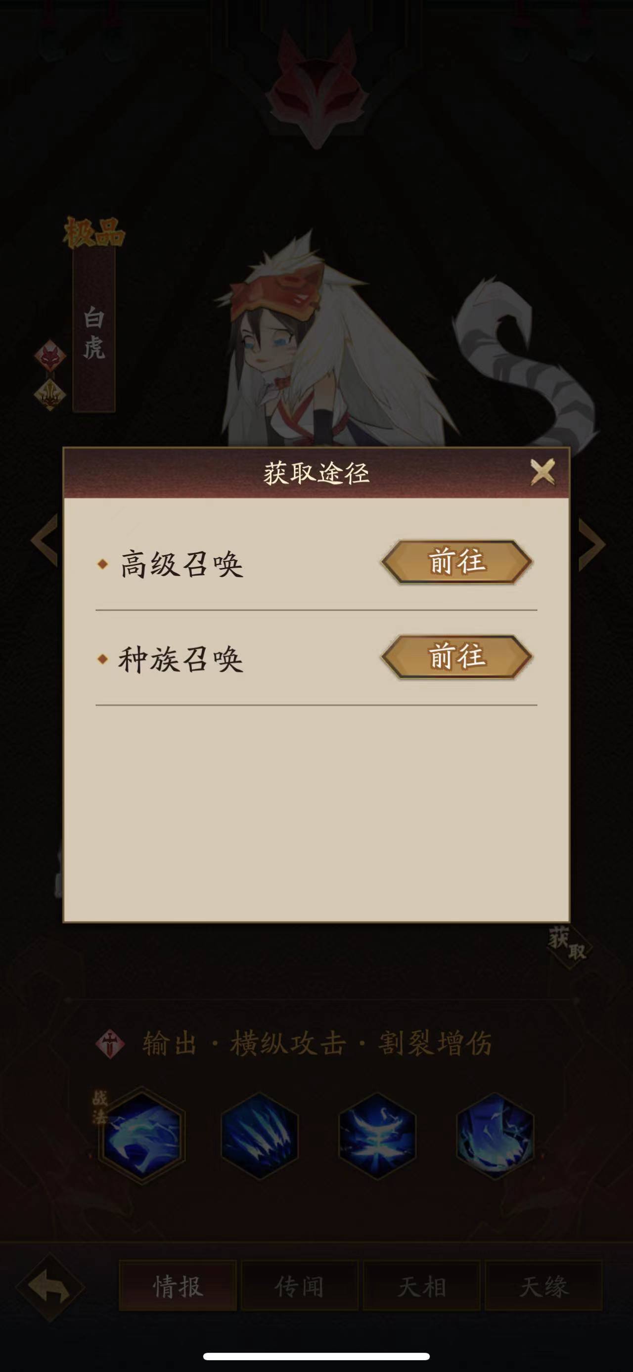Select the fourth lightning skill icon

pos(495,1136)
